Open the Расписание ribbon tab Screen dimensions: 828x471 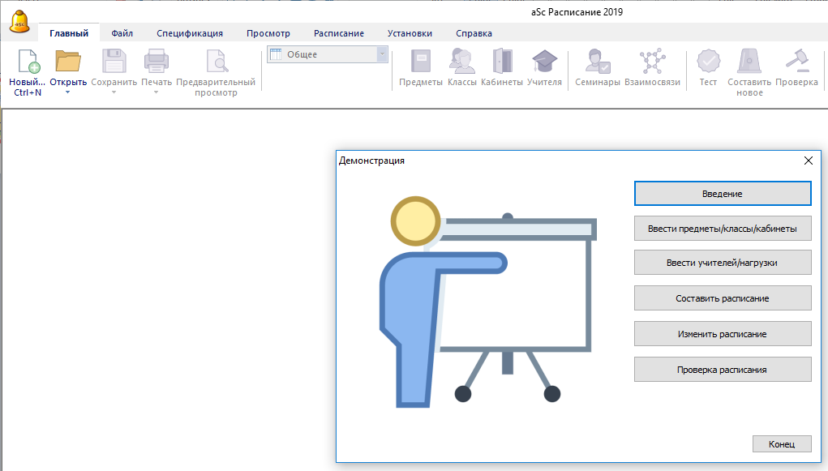click(339, 33)
